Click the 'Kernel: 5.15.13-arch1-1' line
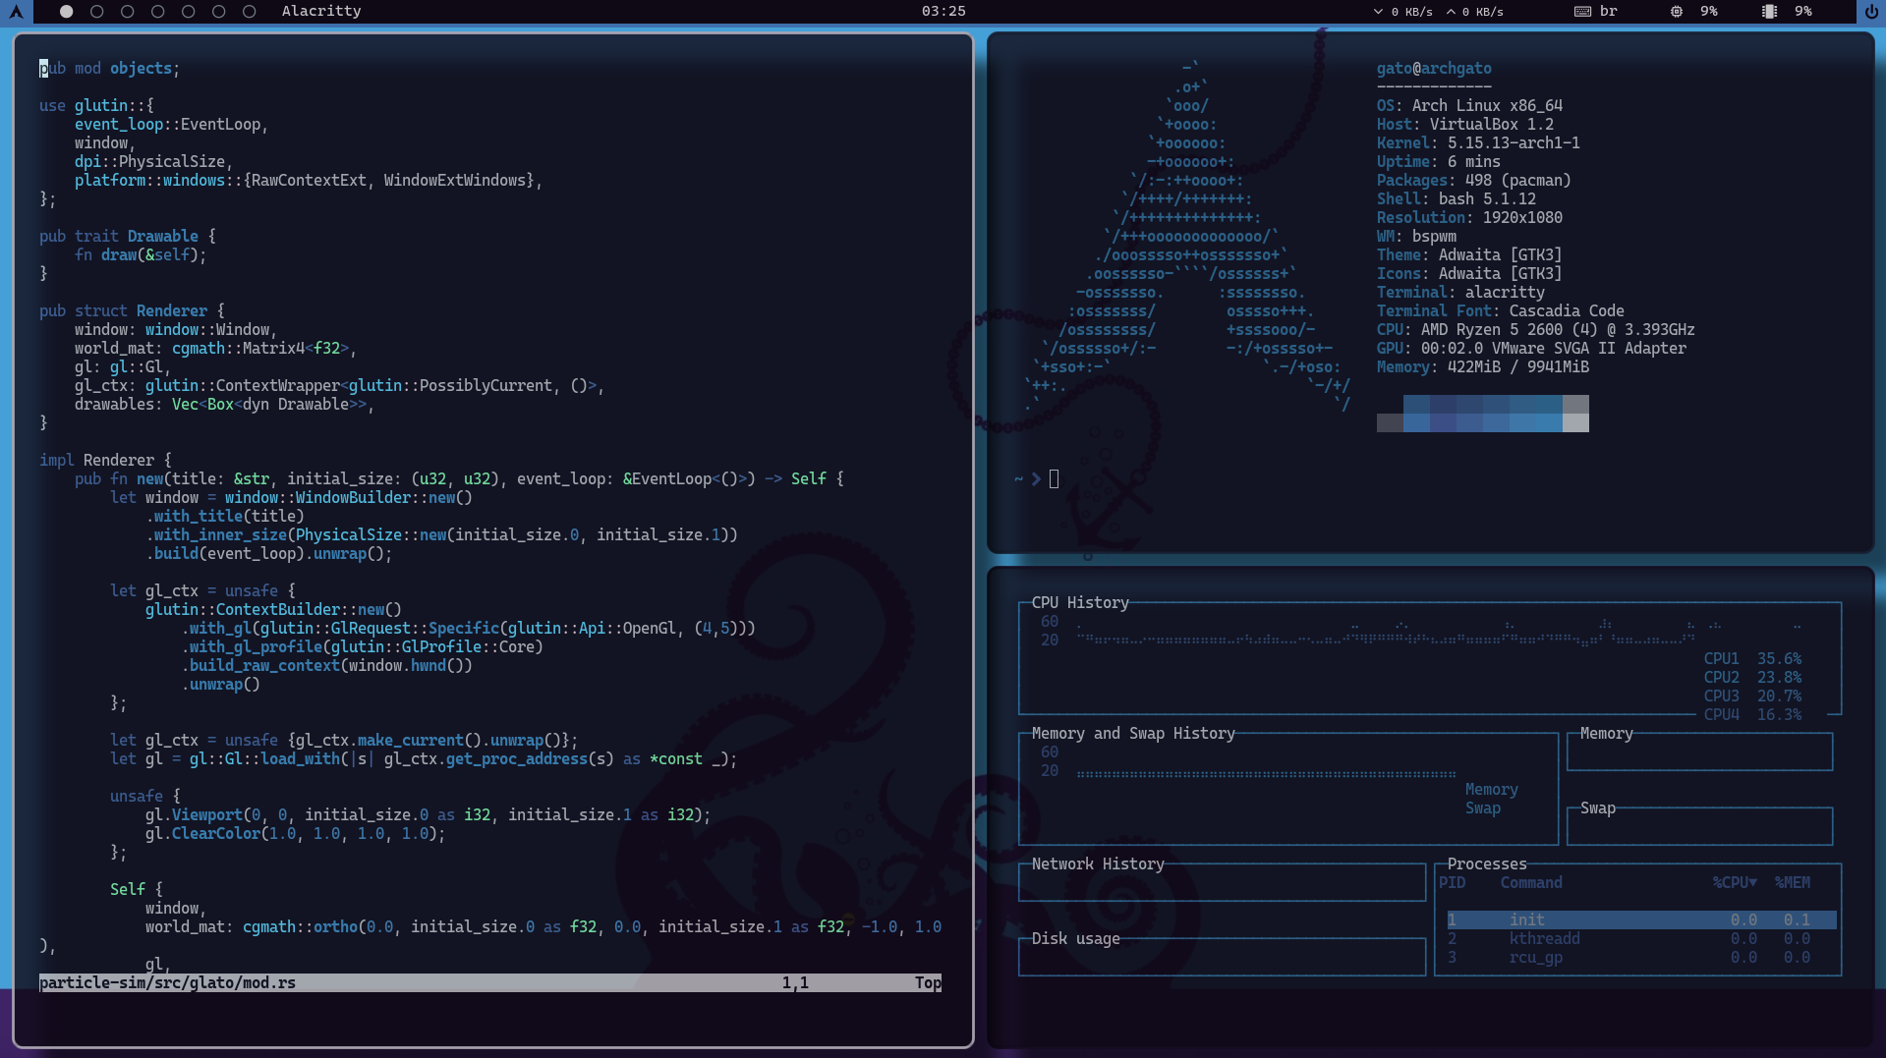Screen dimensions: 1886x1058 (x=1478, y=142)
